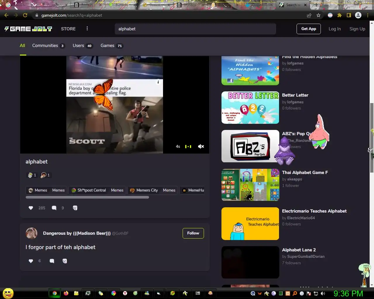
Task: Open the Memers City community tag
Action: 153,190
